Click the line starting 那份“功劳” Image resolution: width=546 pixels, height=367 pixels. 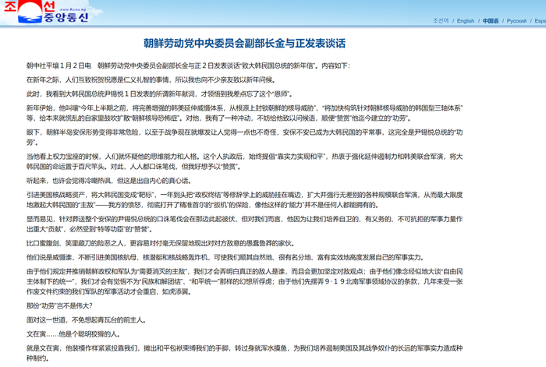(59, 306)
